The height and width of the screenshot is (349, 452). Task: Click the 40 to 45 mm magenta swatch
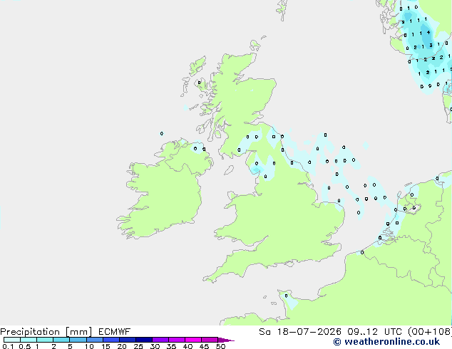193,340
